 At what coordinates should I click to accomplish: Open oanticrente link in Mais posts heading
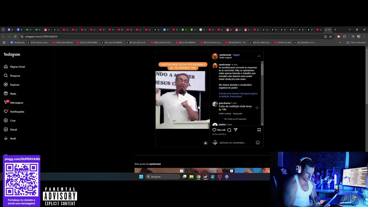click(x=155, y=164)
